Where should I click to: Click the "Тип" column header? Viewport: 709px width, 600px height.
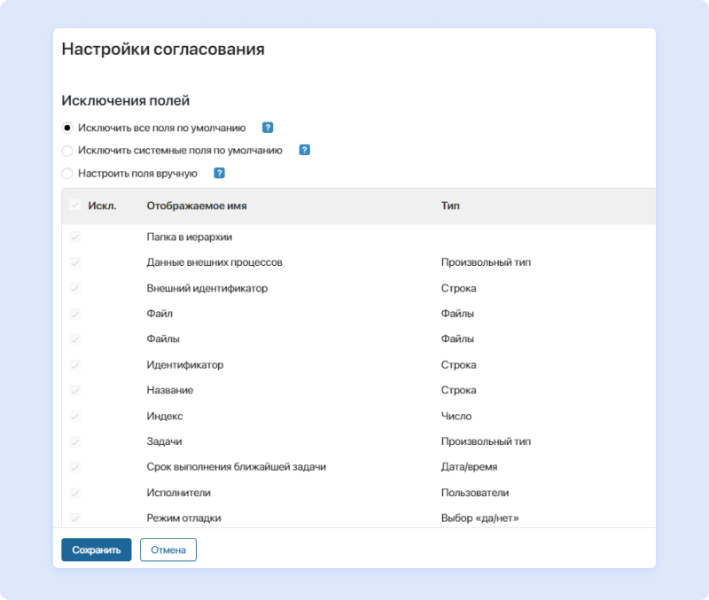[449, 205]
